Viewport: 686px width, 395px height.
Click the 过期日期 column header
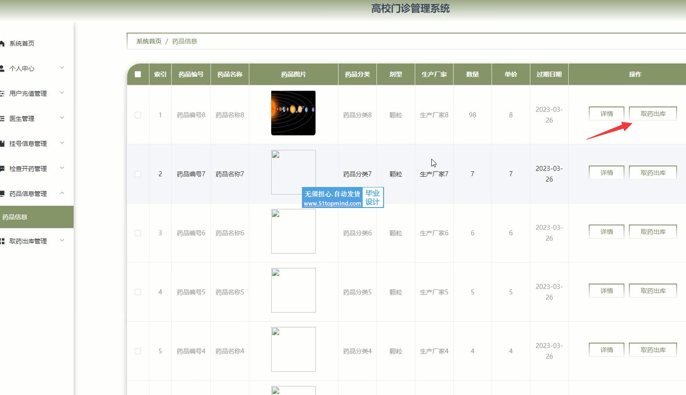(549, 75)
